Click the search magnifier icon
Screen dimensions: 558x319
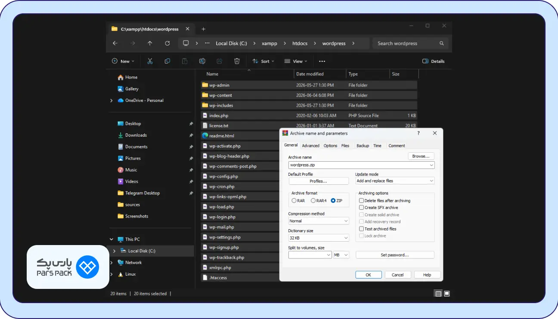point(442,43)
